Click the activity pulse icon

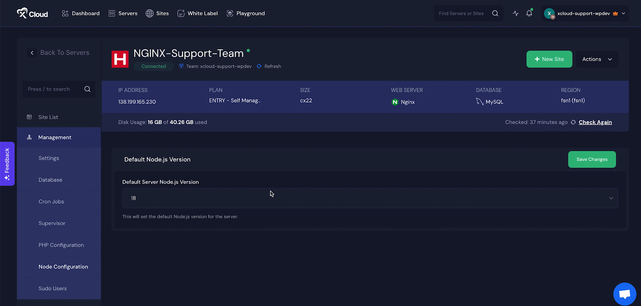516,13
